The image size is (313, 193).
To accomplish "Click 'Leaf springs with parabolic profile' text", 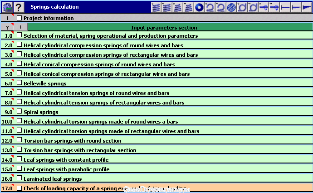I will click(x=67, y=169).
